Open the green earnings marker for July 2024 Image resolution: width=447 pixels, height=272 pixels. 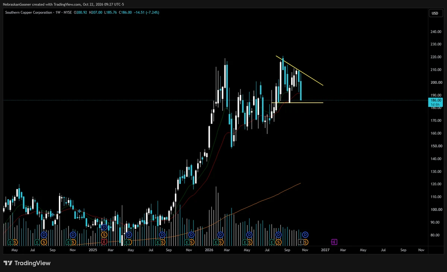tap(37, 242)
